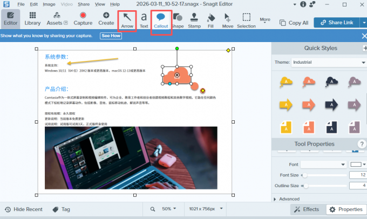Select the Text tool

(144, 19)
